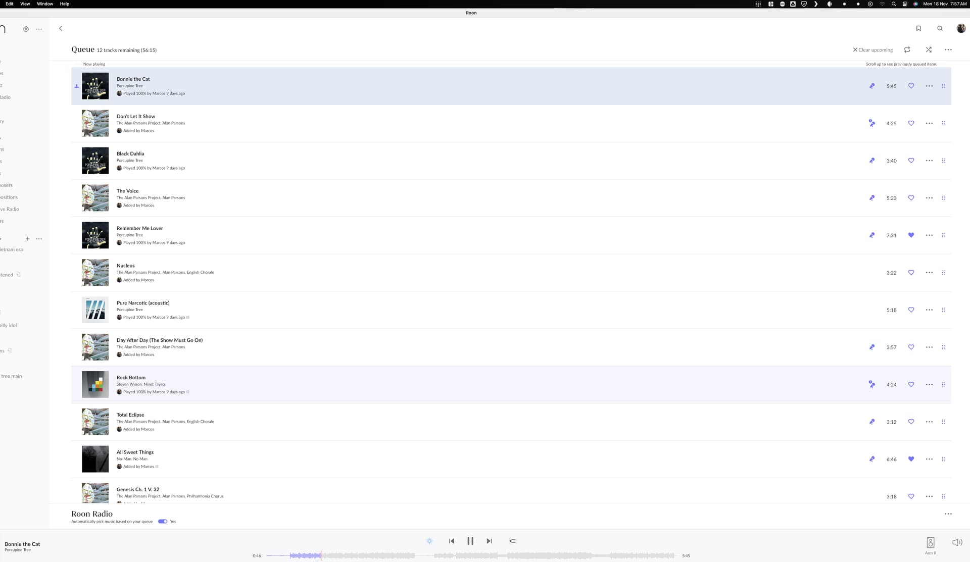Open the No-Man artist link
This screenshot has height=562, width=970.
124,459
